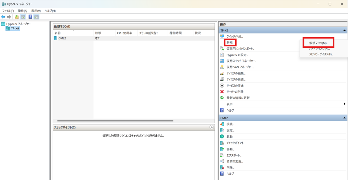
Task: Click the 仮想マシンのインポート... action link
Action: point(240,49)
